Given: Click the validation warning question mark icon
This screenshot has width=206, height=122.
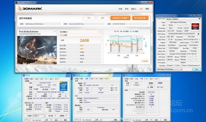Looking at the screenshot, I should click(99, 32).
